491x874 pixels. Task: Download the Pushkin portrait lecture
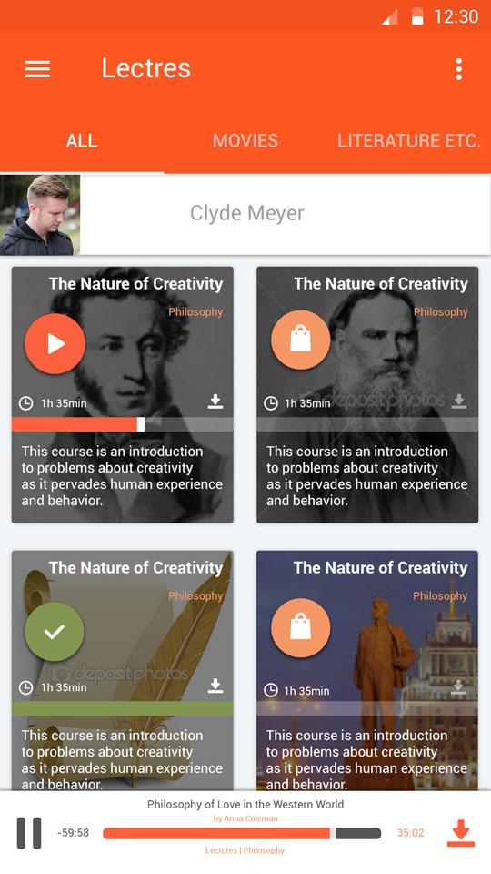coord(215,401)
